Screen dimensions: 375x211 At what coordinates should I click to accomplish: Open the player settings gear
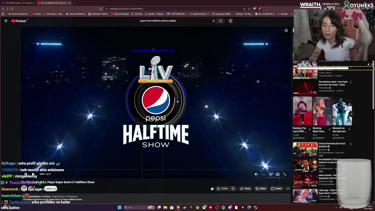(x=271, y=174)
